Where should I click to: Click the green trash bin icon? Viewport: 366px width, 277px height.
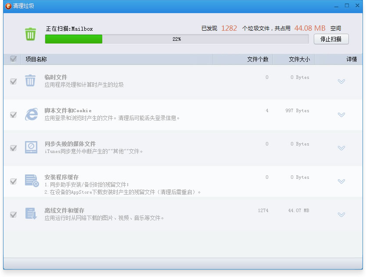point(30,34)
